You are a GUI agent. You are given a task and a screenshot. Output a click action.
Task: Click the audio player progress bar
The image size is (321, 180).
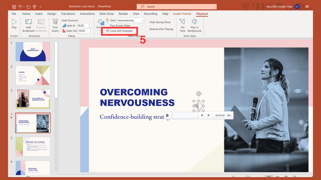click(185, 115)
